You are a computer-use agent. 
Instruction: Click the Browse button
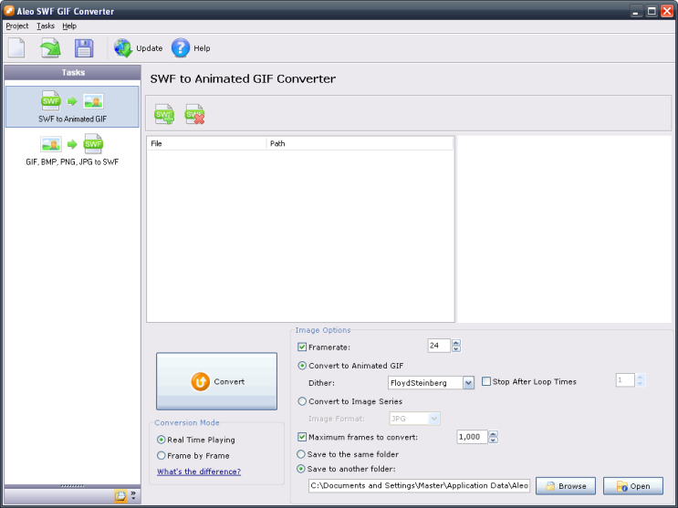tap(566, 486)
